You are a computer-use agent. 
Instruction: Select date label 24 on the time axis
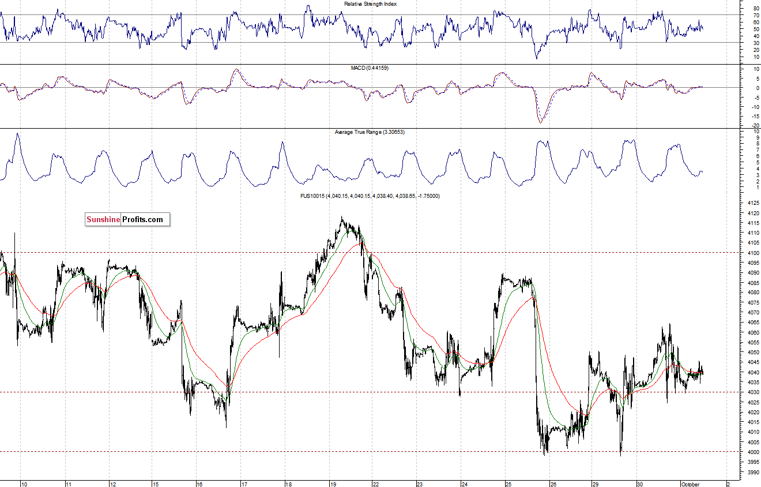(x=464, y=484)
